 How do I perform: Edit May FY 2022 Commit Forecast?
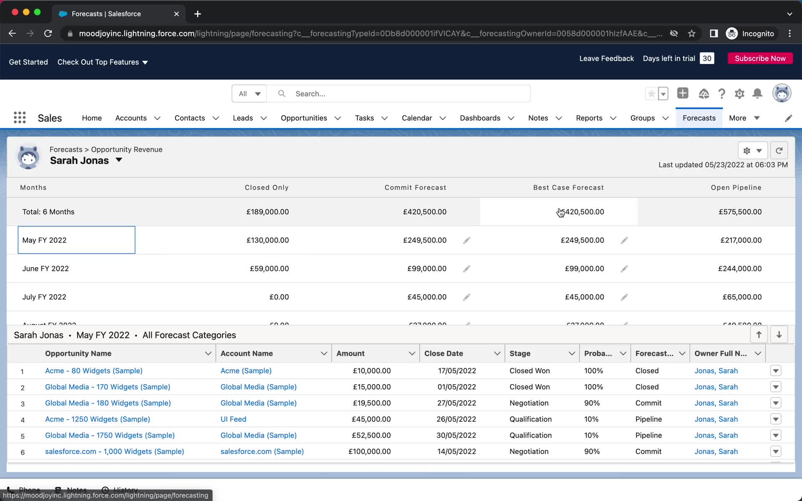pyautogui.click(x=467, y=240)
